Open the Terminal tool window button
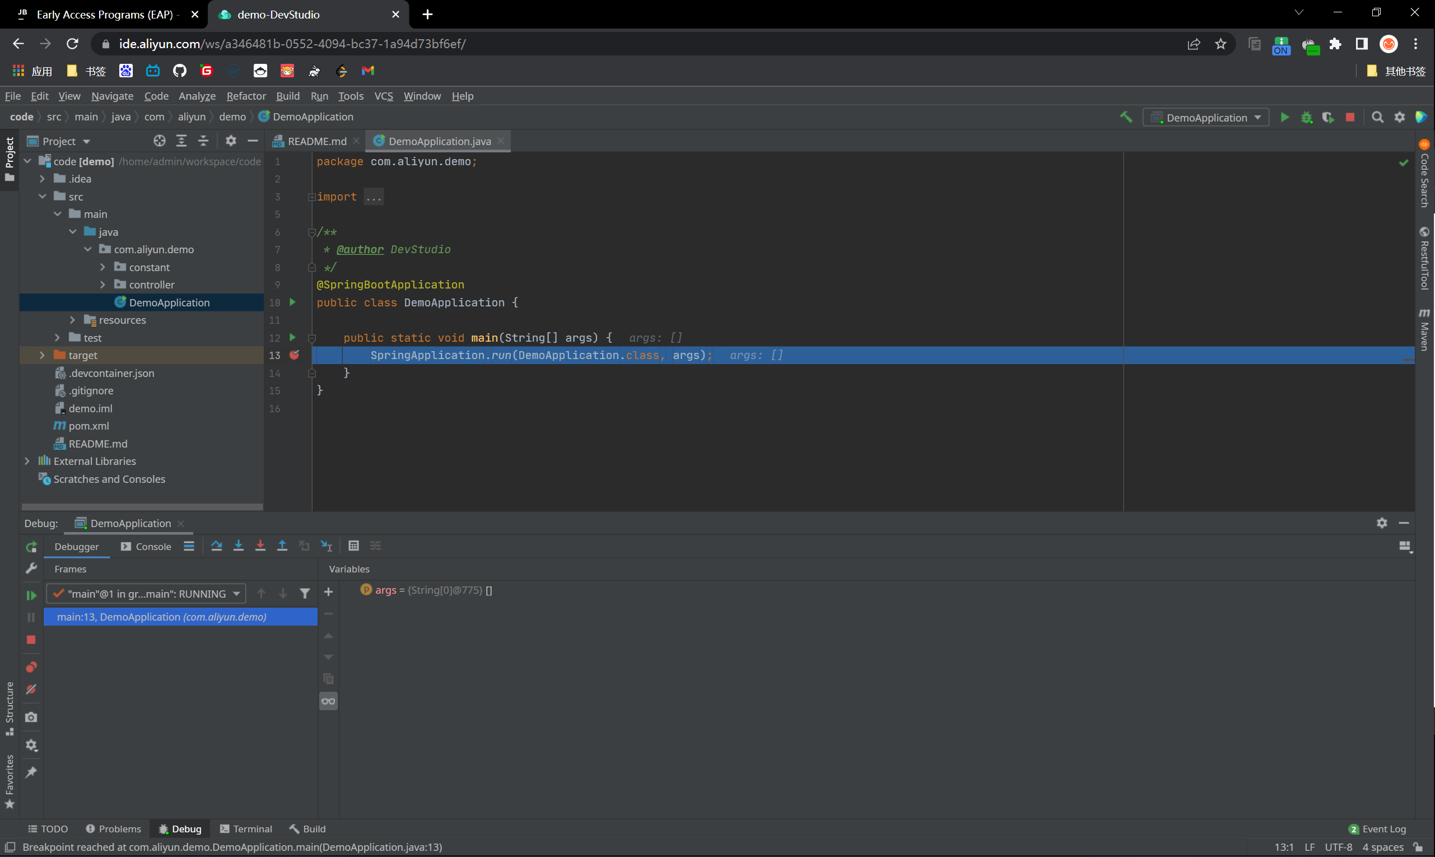This screenshot has height=857, width=1435. coord(246,828)
